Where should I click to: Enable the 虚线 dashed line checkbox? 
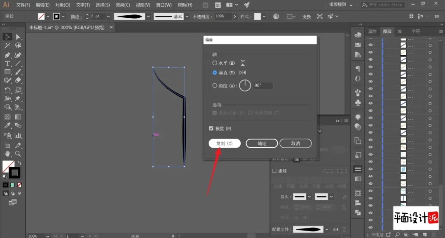pyautogui.click(x=274, y=171)
